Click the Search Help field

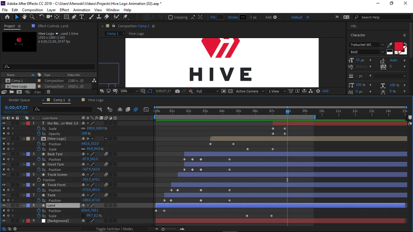382,17
